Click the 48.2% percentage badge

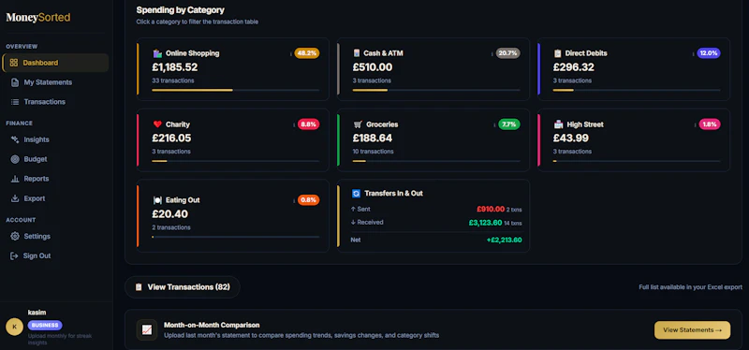307,53
